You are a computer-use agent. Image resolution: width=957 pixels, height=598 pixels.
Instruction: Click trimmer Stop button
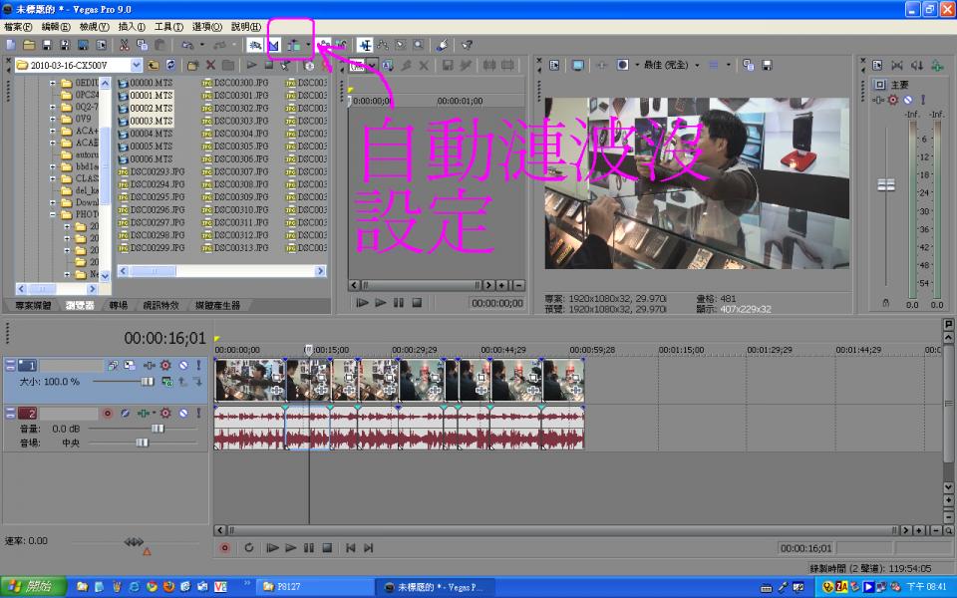pos(417,303)
